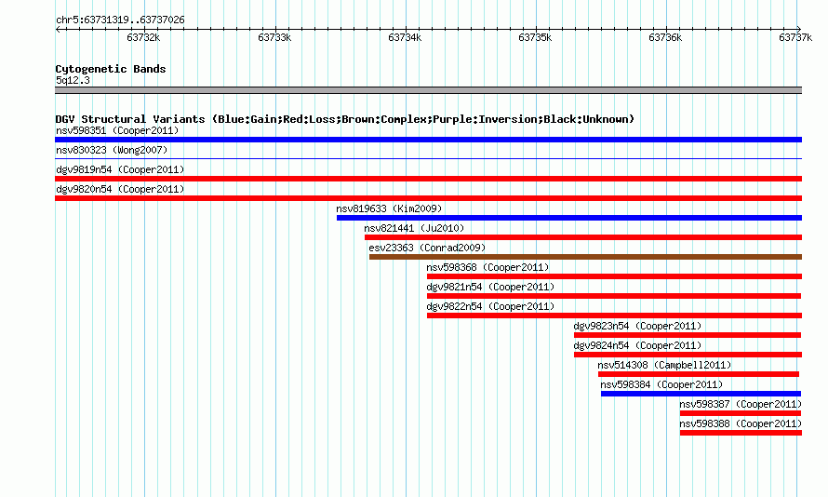The width and height of the screenshot is (828, 497).
Task: Click the chr5:63731319..63737026 region label
Action: click(x=120, y=20)
